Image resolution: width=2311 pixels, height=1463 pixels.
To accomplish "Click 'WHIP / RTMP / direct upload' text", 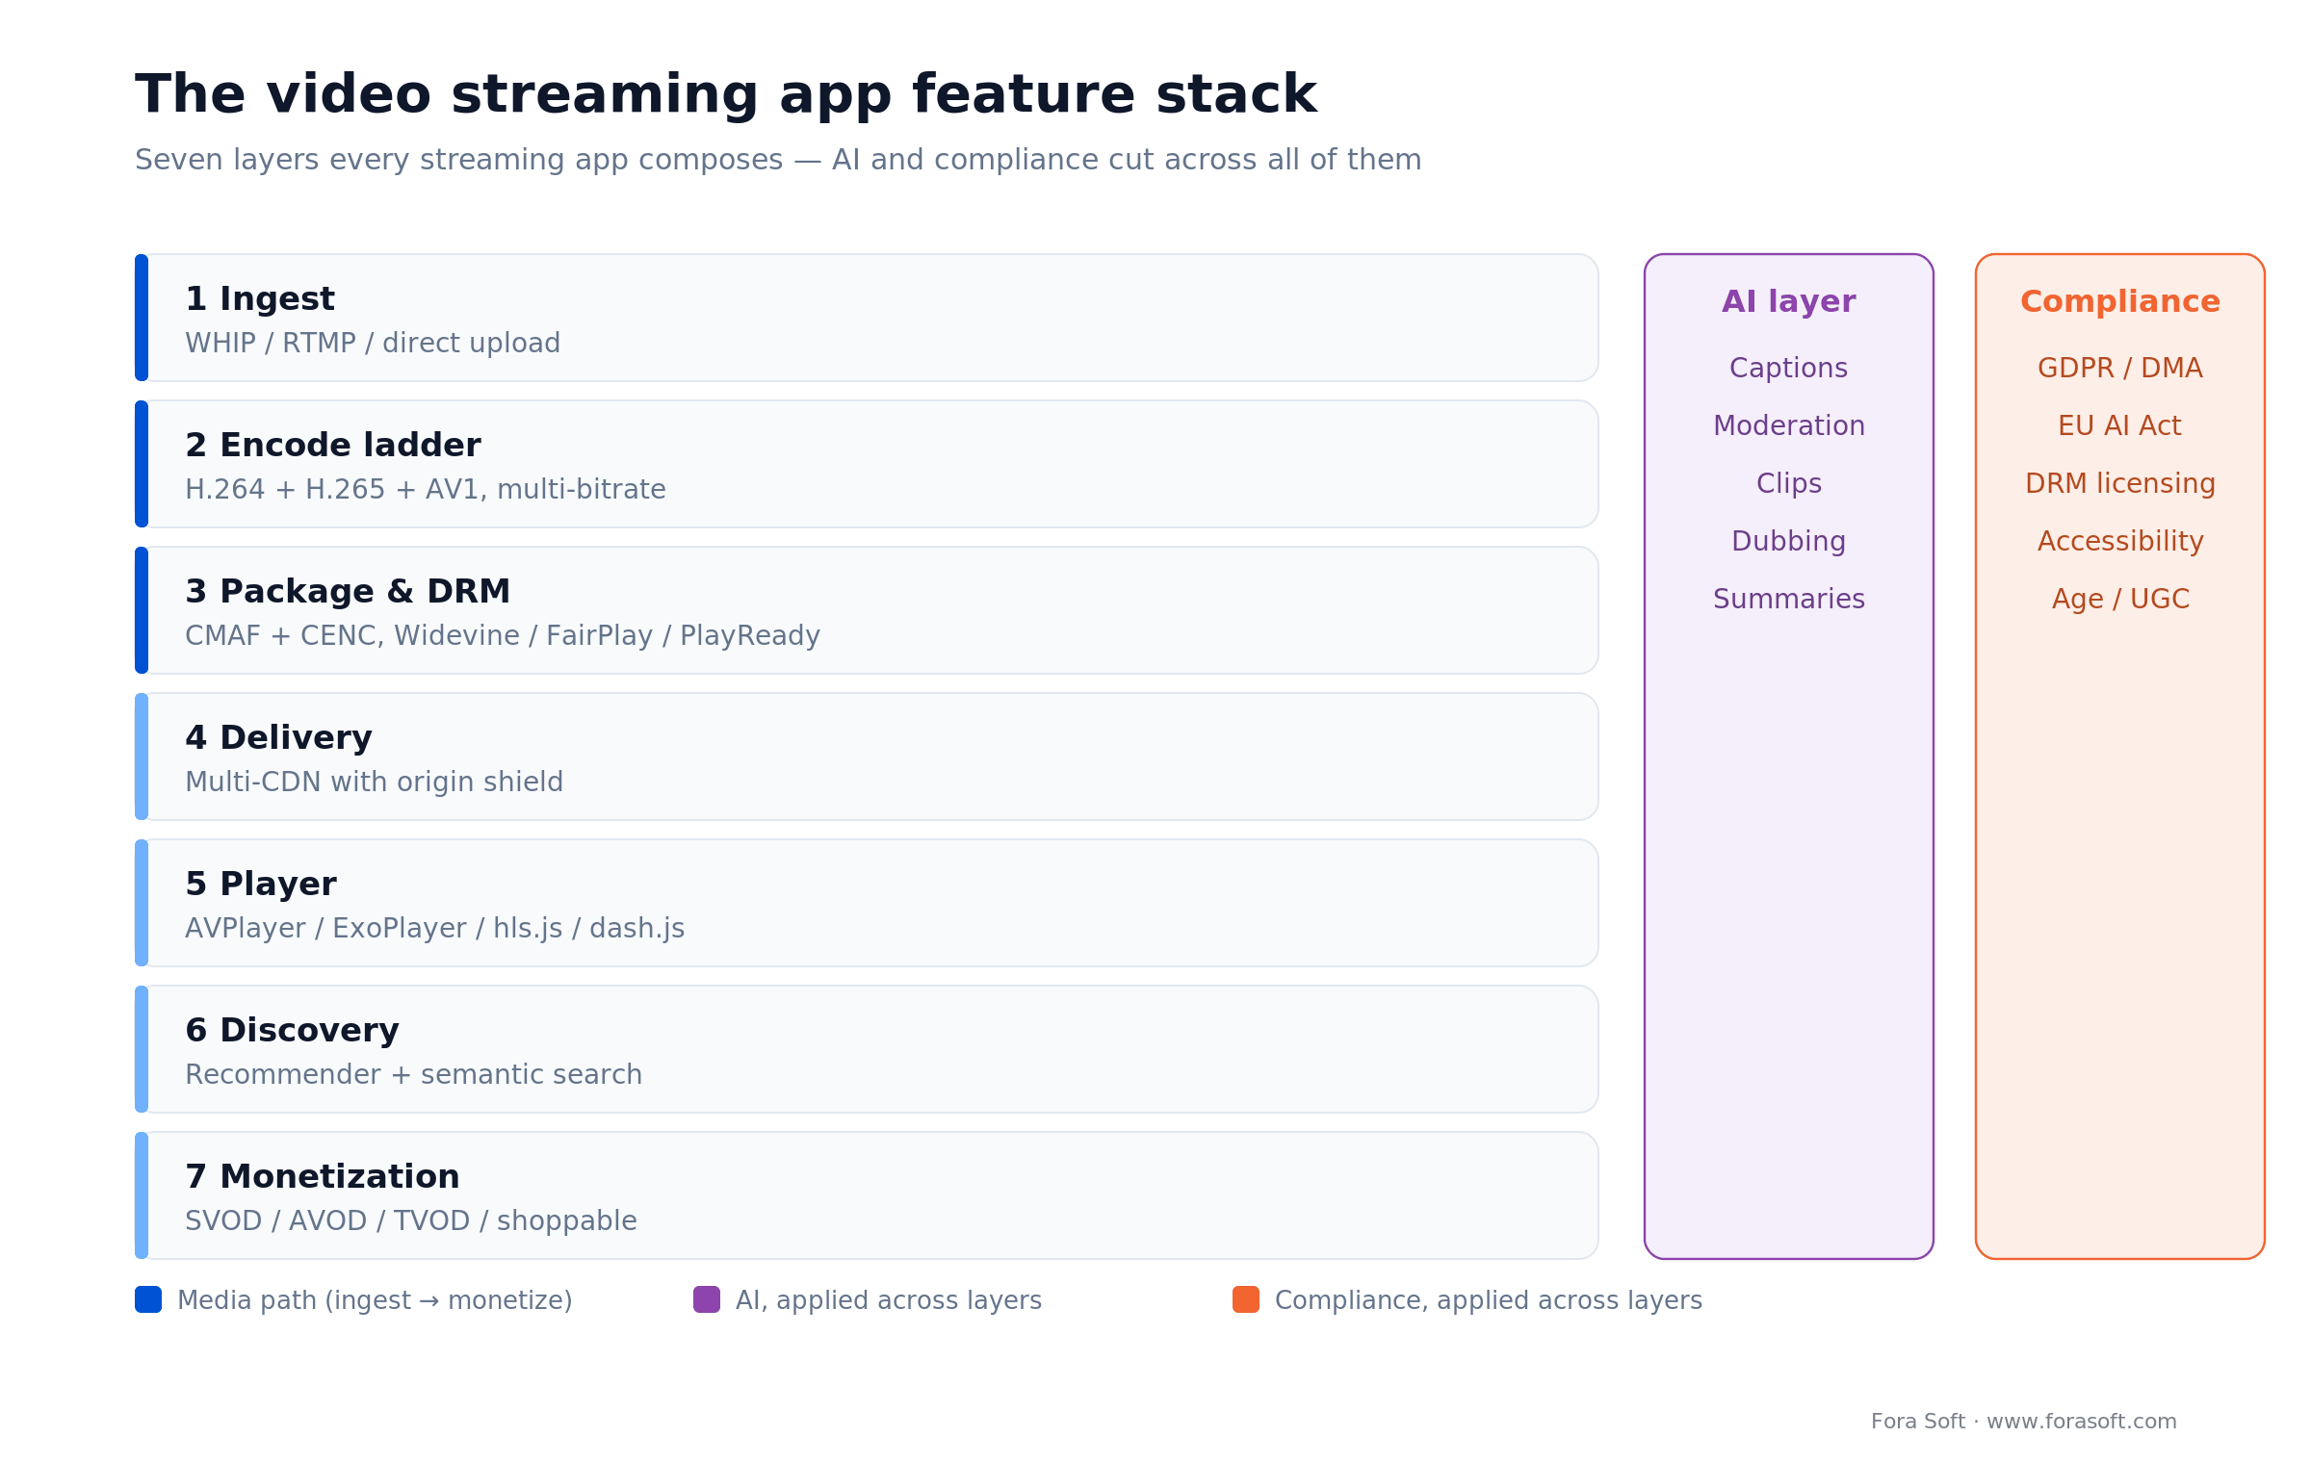I will [x=373, y=344].
